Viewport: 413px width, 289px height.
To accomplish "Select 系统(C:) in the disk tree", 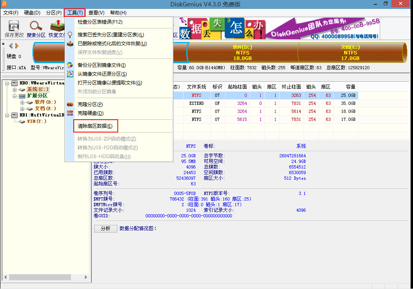I will (x=38, y=90).
